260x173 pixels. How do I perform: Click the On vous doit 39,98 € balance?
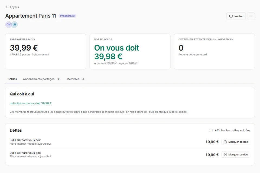tap(116, 52)
